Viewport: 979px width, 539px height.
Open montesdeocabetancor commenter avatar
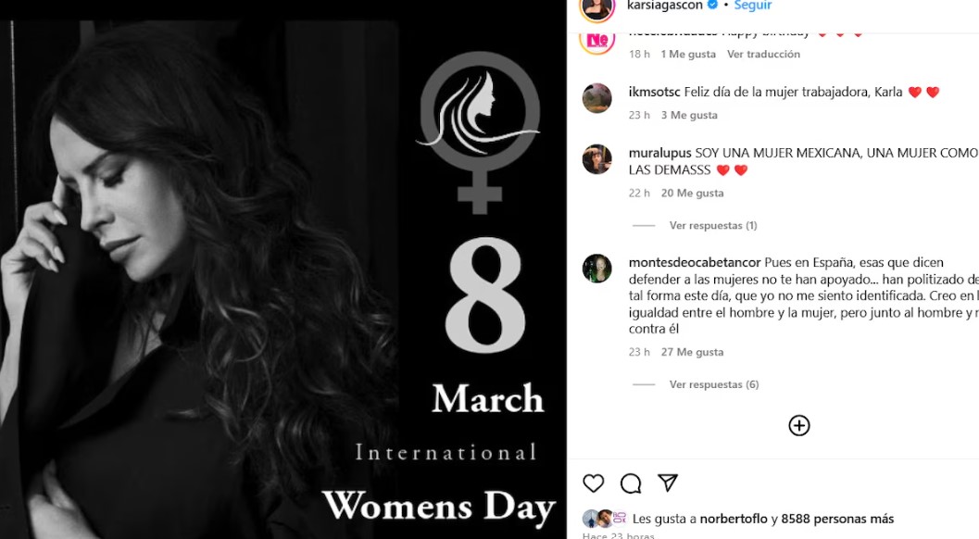click(x=596, y=269)
